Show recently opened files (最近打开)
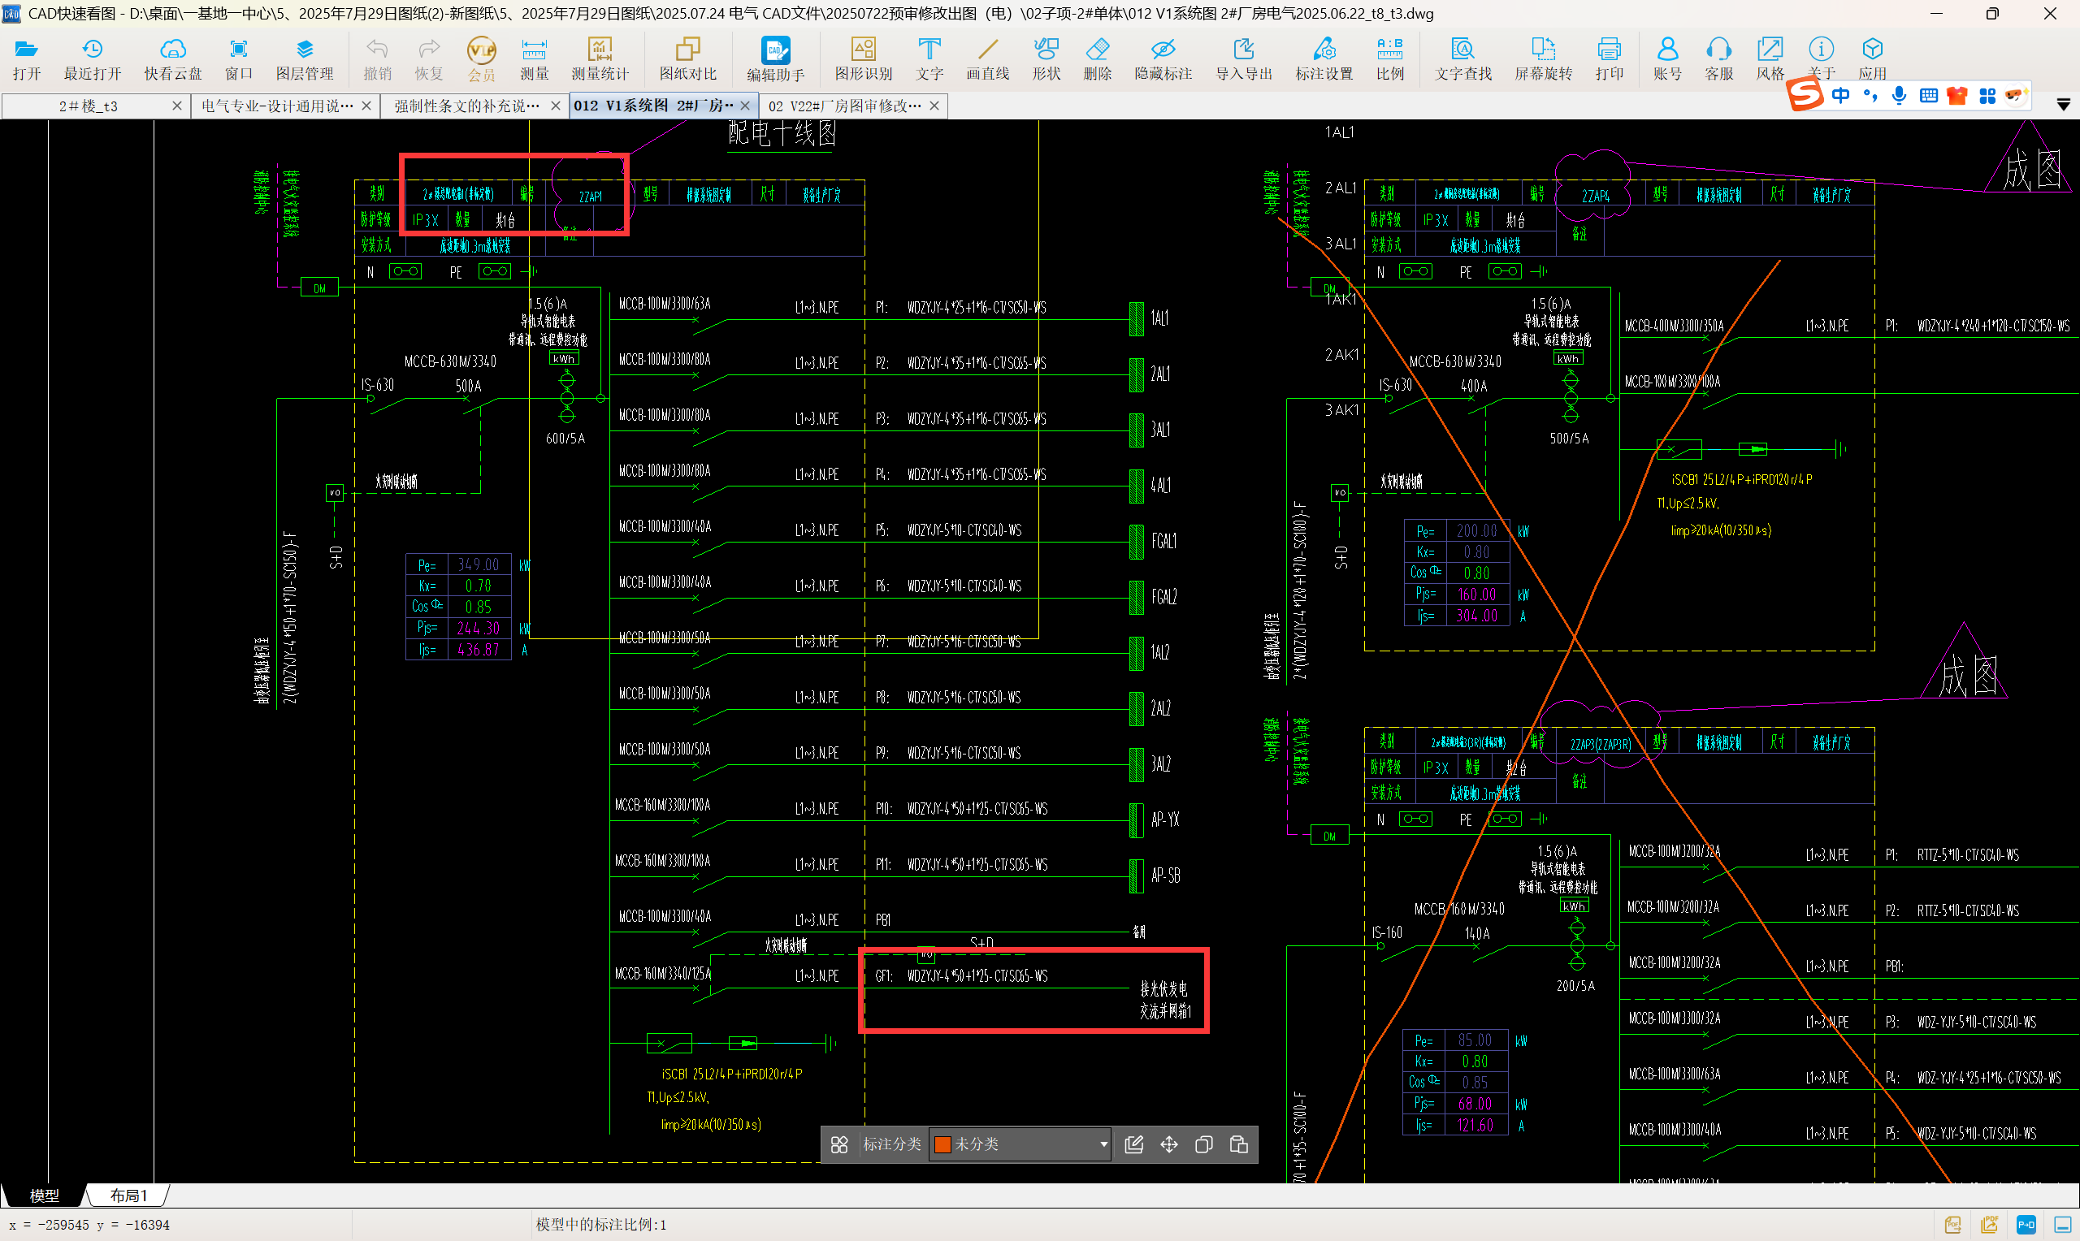 point(92,58)
